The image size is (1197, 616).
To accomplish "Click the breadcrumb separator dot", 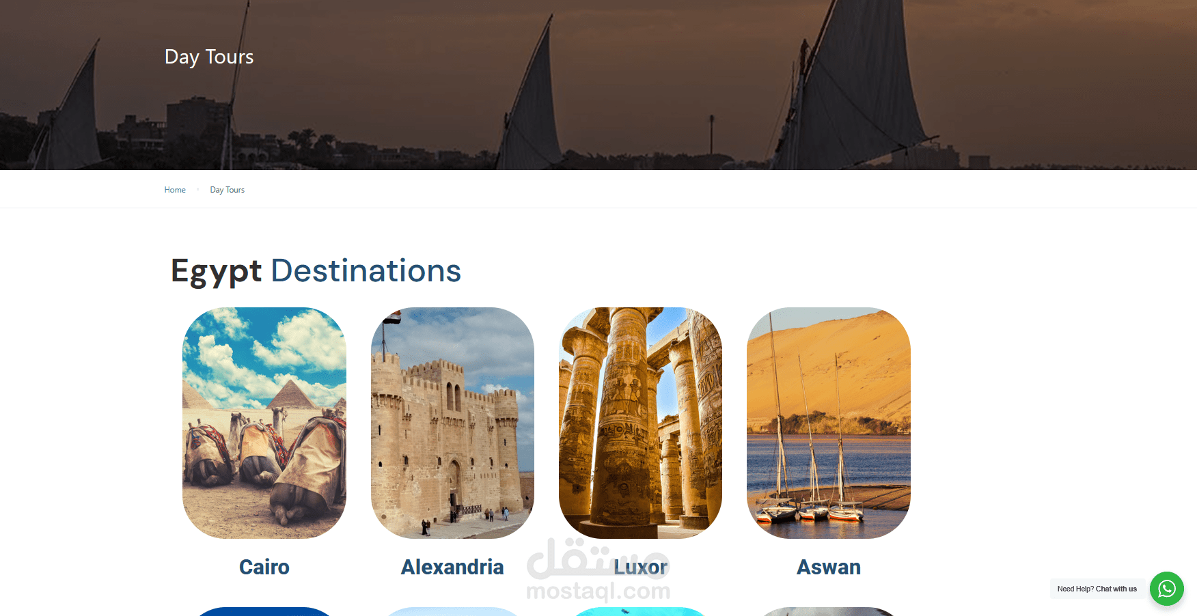I will click(197, 189).
